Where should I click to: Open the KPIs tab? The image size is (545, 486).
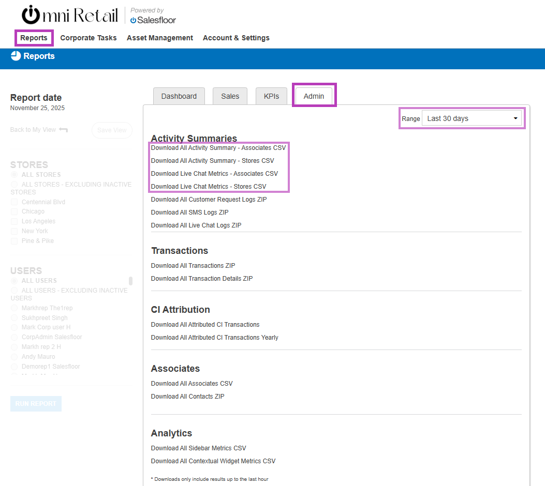(271, 96)
